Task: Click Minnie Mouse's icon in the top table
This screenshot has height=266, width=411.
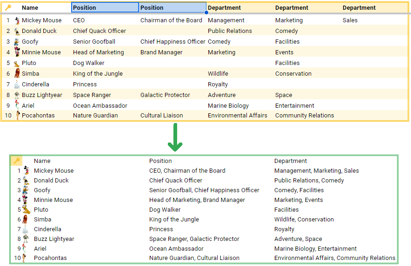Action: click(17, 52)
